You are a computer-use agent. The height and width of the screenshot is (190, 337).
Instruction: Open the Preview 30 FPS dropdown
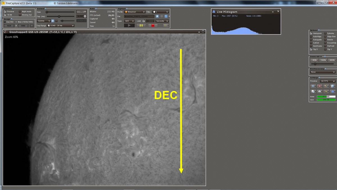pos(328,81)
